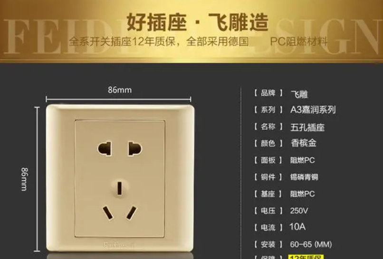This screenshot has width=383, height=259.
Task: Click the vertical earth pin slot
Action: pyautogui.click(x=120, y=188)
